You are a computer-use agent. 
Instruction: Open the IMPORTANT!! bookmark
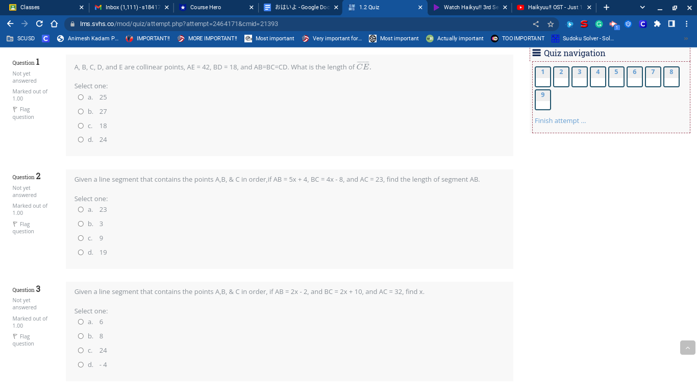147,38
